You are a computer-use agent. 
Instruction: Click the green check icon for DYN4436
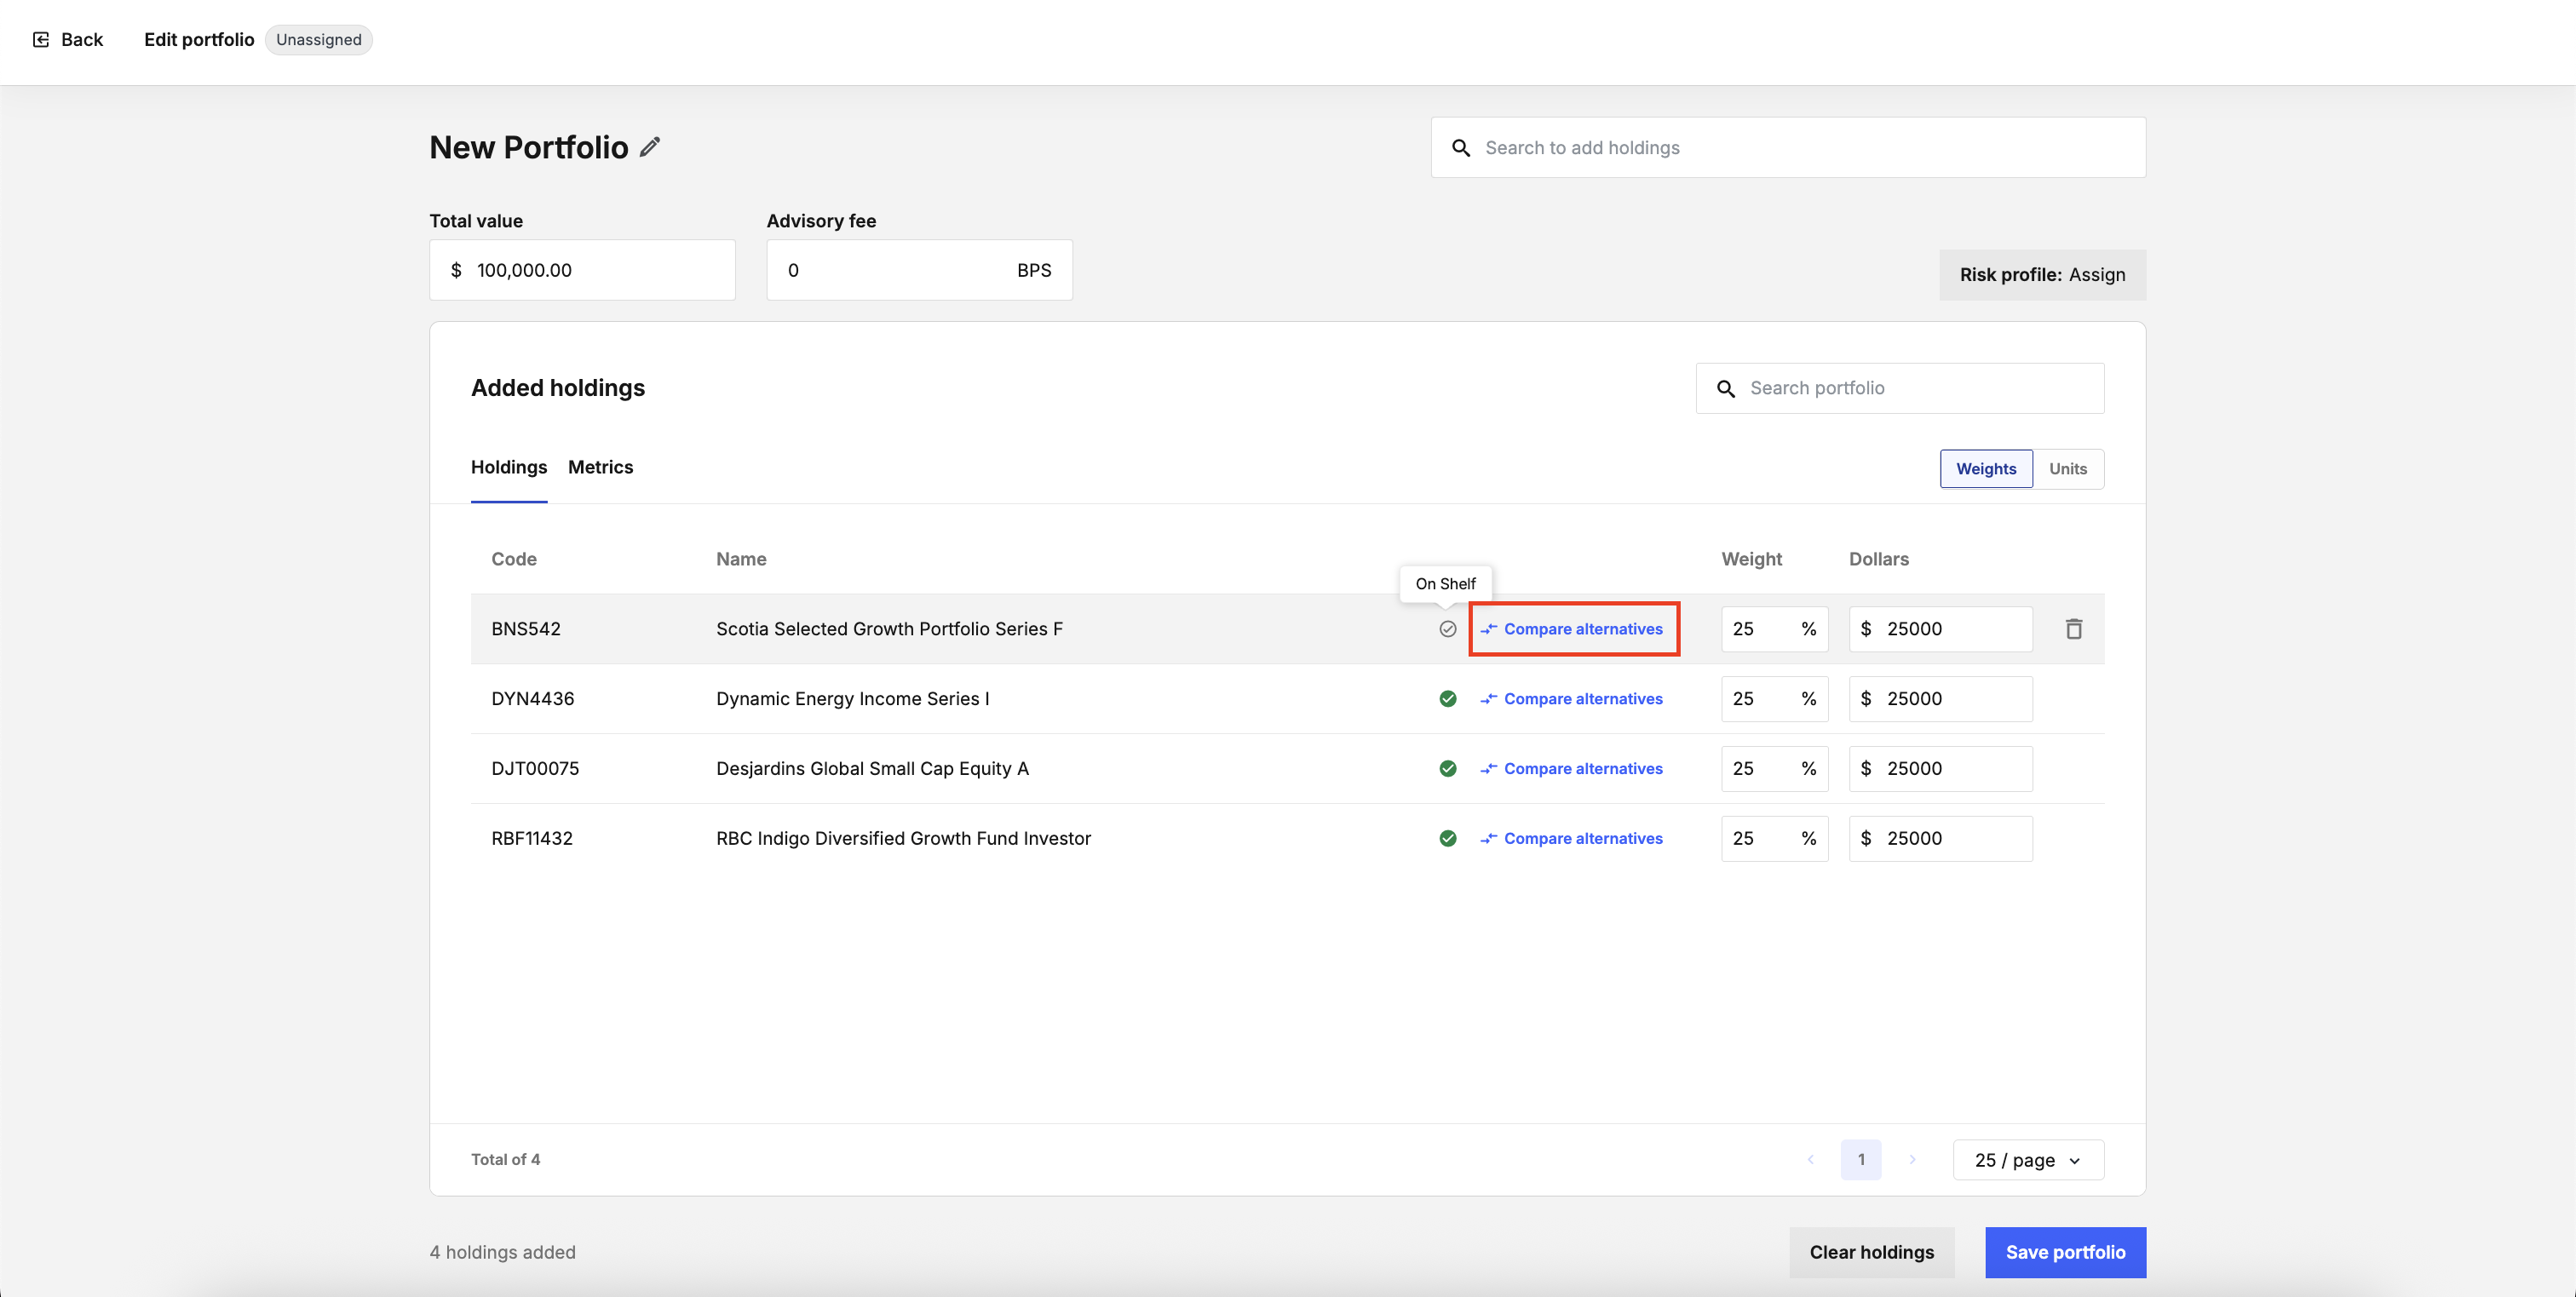[1447, 699]
